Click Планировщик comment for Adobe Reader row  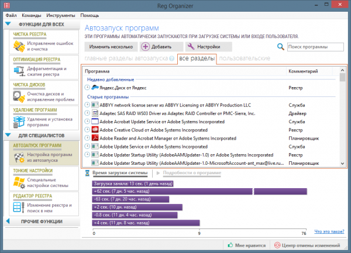304,138
